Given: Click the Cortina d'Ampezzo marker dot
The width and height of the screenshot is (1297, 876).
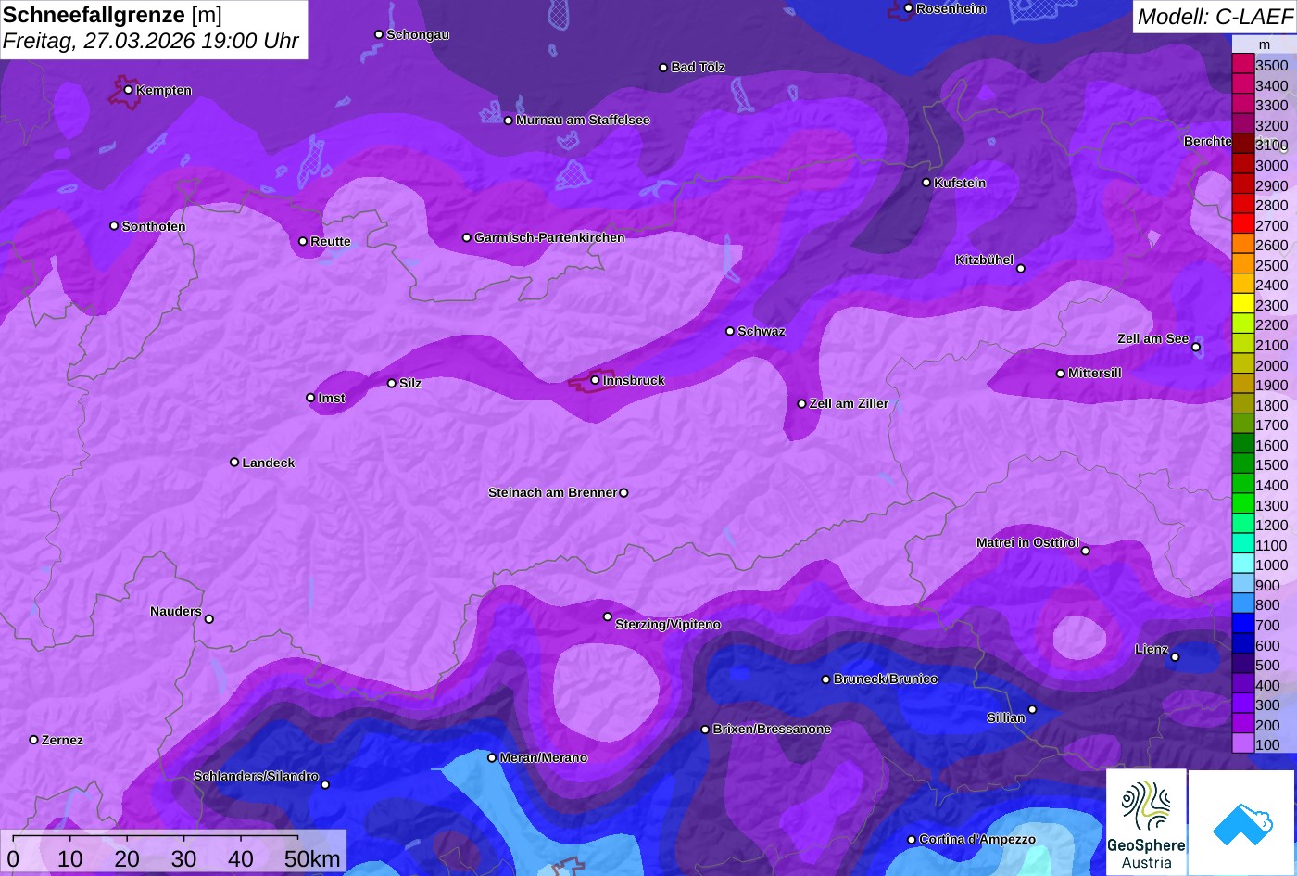Looking at the screenshot, I should point(912,840).
